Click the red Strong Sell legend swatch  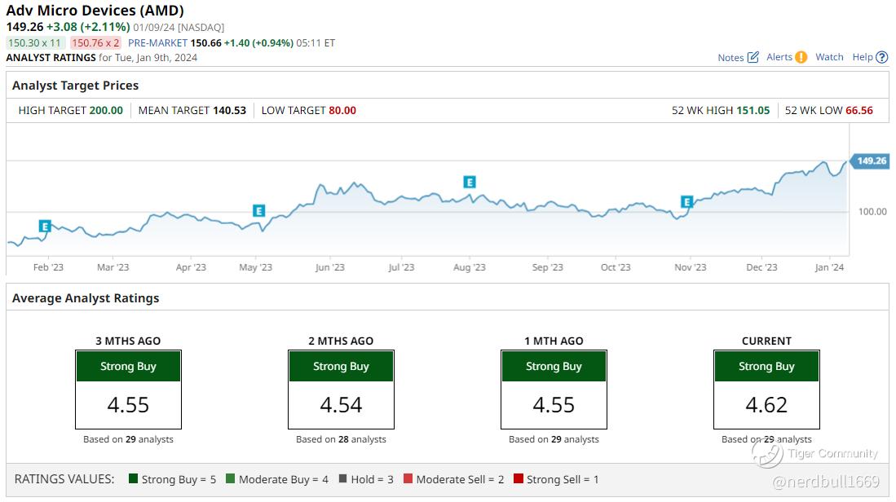pos(519,479)
